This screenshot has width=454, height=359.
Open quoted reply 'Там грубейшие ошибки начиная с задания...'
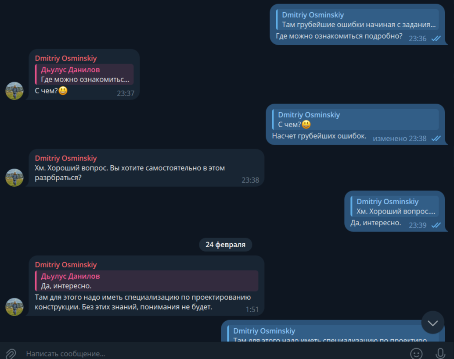357,20
